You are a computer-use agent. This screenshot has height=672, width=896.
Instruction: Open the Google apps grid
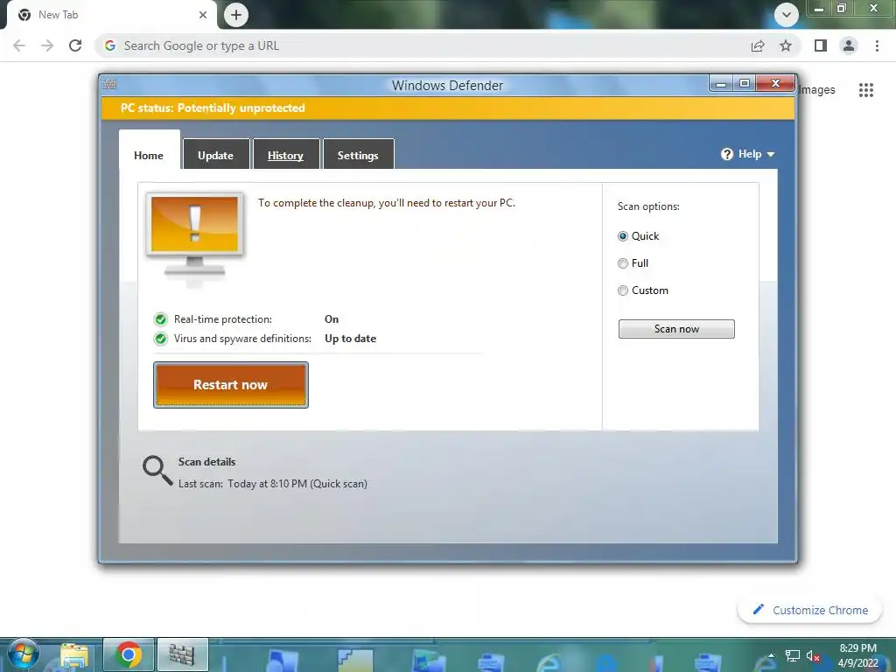[x=866, y=90]
